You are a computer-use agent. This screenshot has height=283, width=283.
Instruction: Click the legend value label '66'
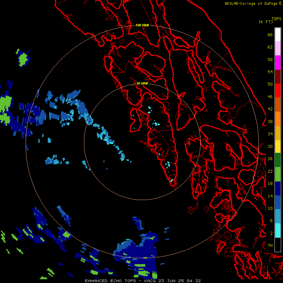click(x=270, y=35)
